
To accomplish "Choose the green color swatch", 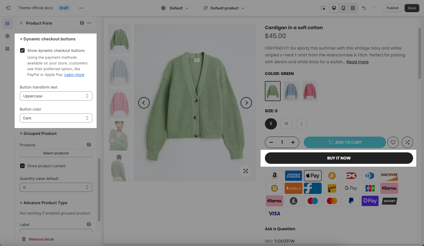I will [273, 91].
